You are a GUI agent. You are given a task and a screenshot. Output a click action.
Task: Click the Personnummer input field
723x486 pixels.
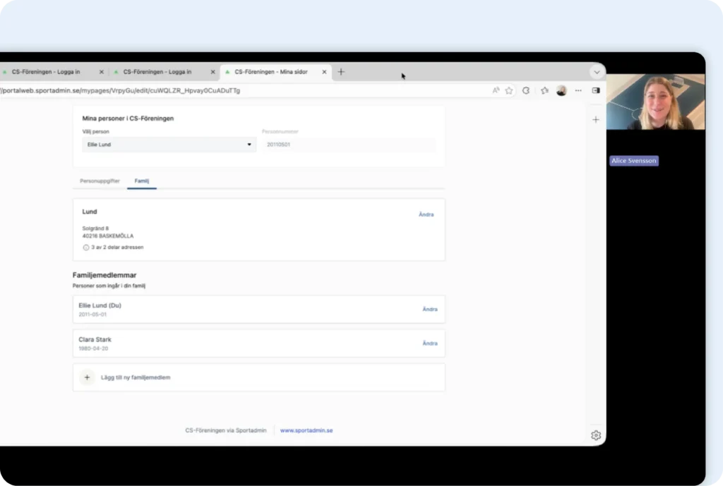[x=349, y=145]
